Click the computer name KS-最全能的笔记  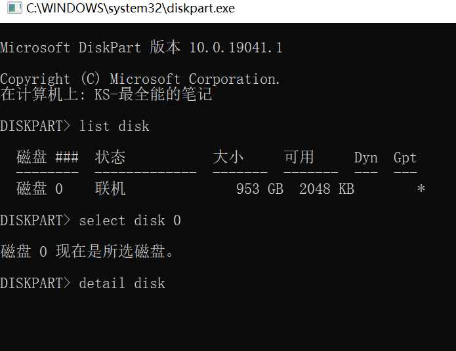coord(153,94)
